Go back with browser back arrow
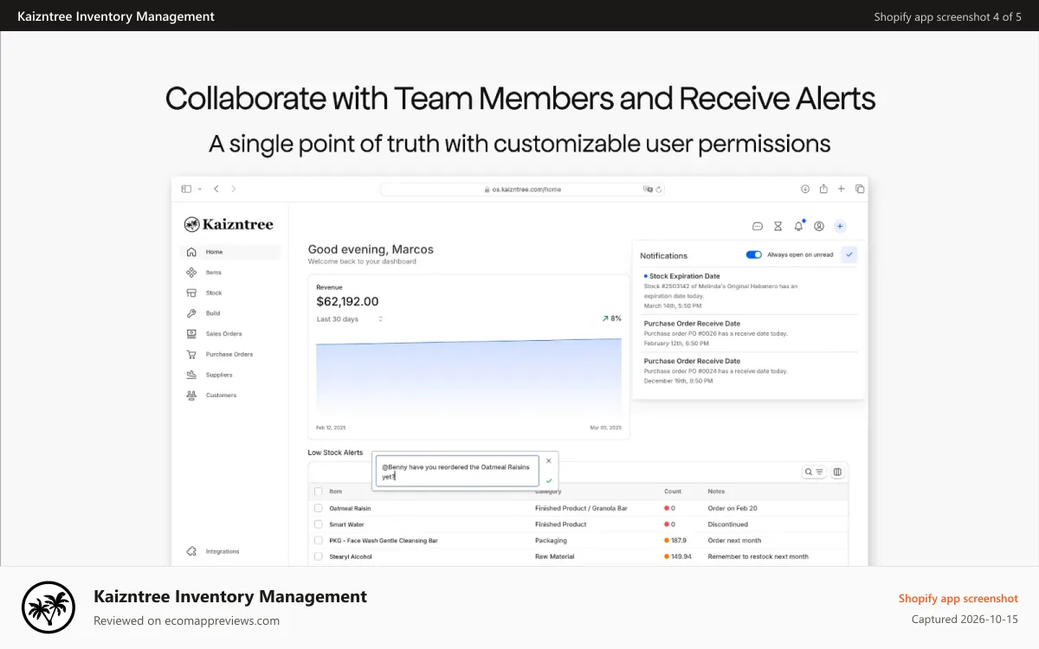1039x649 pixels. 216,189
